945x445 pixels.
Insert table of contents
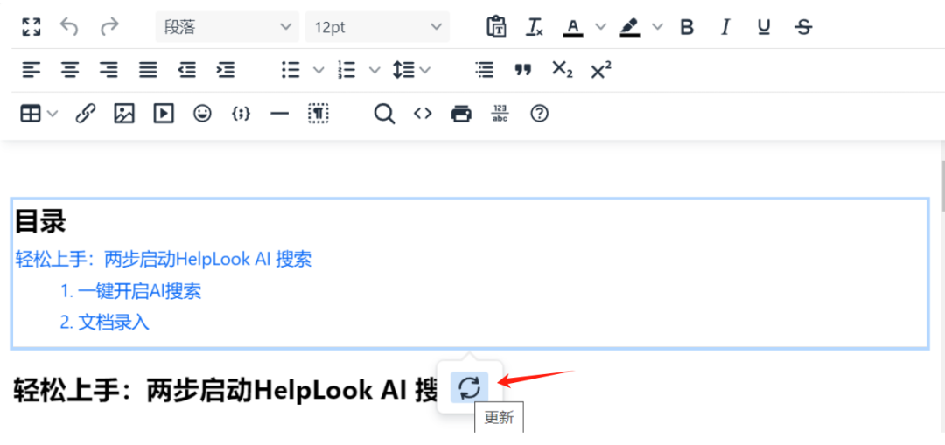click(x=484, y=70)
